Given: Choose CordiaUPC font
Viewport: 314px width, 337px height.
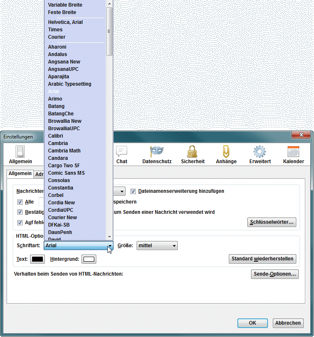Looking at the screenshot, I should click(75, 210).
